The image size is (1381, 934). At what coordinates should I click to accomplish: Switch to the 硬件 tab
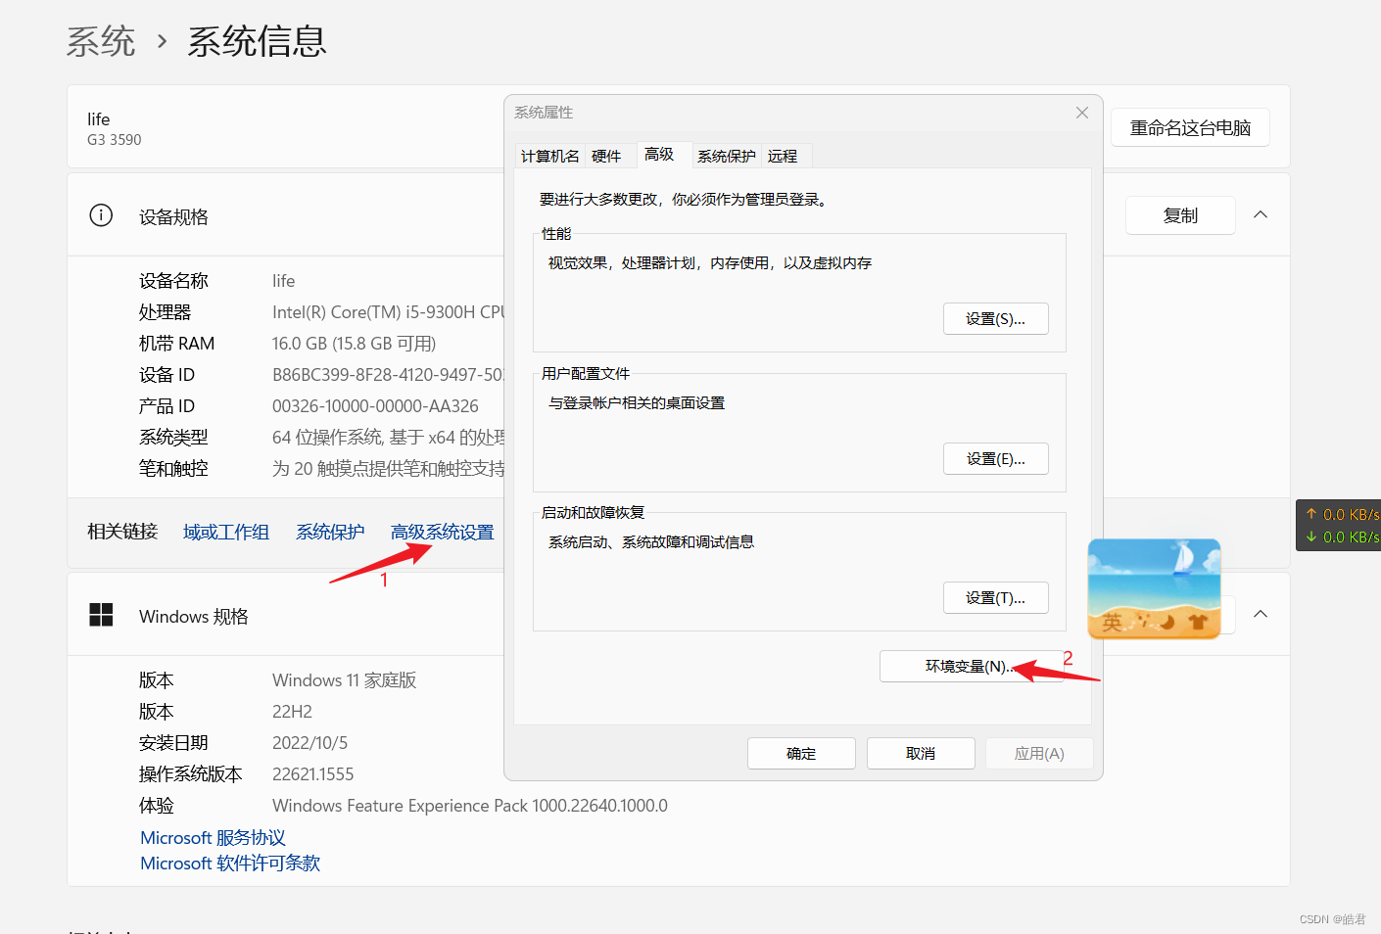(x=606, y=157)
